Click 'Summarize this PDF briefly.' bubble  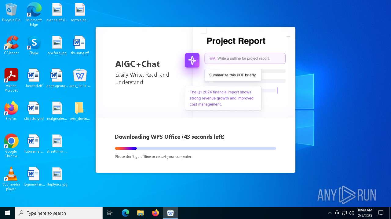click(x=233, y=75)
